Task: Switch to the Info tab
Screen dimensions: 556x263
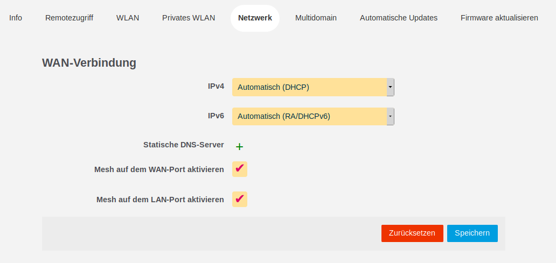Action: tap(16, 18)
